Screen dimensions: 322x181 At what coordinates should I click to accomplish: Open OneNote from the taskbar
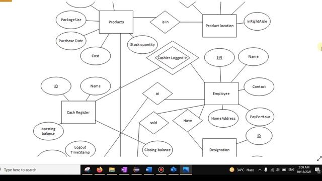tap(124, 170)
